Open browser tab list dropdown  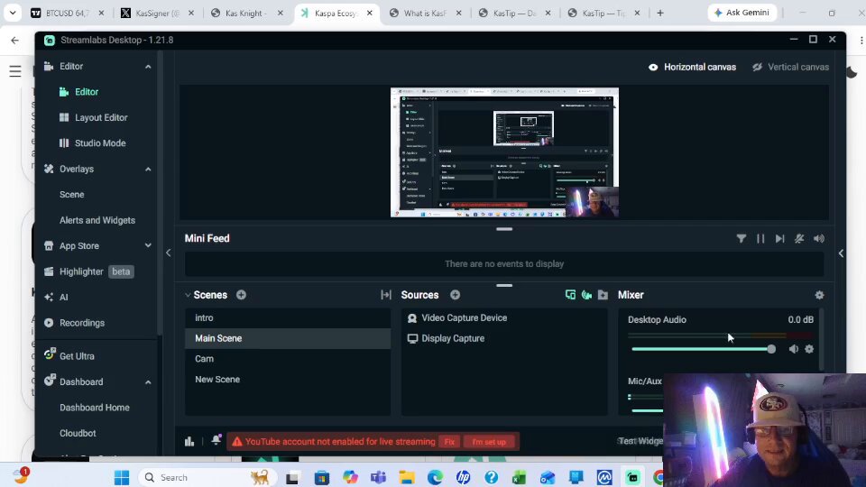coord(12,13)
